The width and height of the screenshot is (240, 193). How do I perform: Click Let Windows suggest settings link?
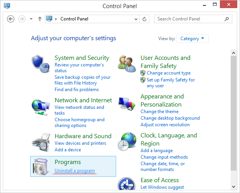tap(162, 187)
